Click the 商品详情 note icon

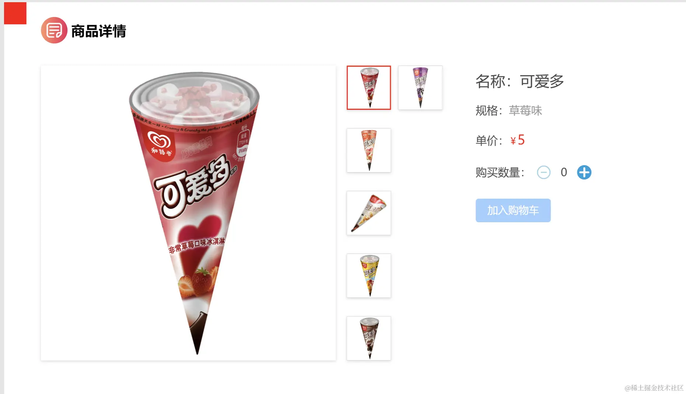coord(54,30)
